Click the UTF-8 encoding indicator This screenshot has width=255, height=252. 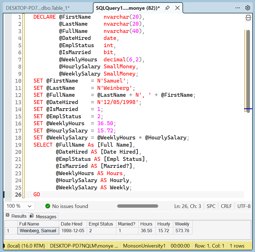[x=244, y=206]
